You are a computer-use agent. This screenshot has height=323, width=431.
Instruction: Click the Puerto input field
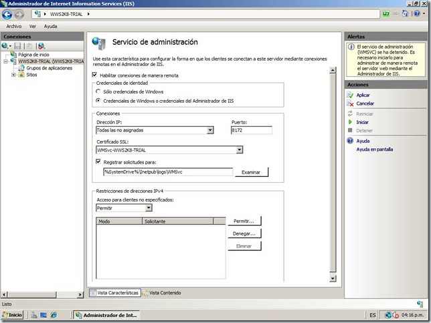(x=252, y=130)
